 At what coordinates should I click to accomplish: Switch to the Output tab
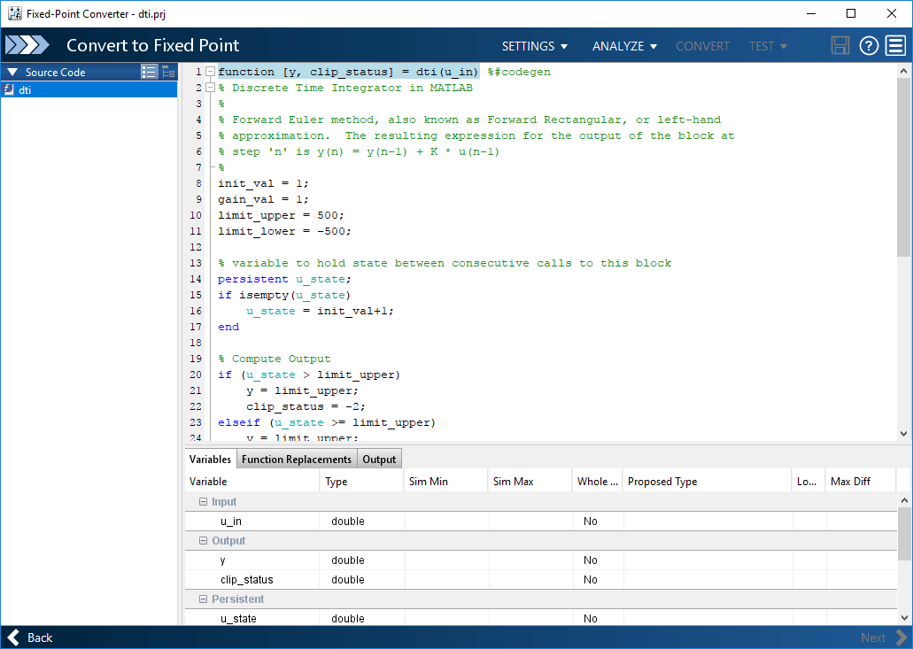[x=379, y=459]
